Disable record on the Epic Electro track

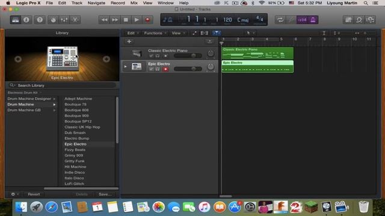pos(165,69)
